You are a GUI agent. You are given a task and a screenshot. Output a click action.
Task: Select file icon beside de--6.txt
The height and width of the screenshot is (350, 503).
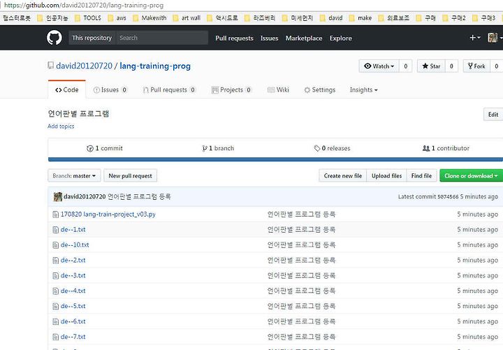tap(55, 321)
